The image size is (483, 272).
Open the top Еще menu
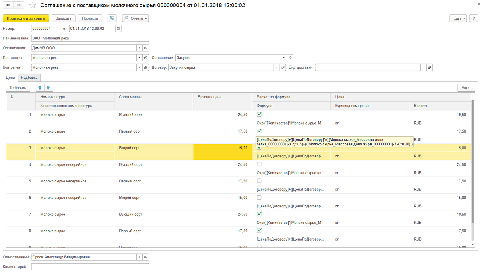[458, 18]
